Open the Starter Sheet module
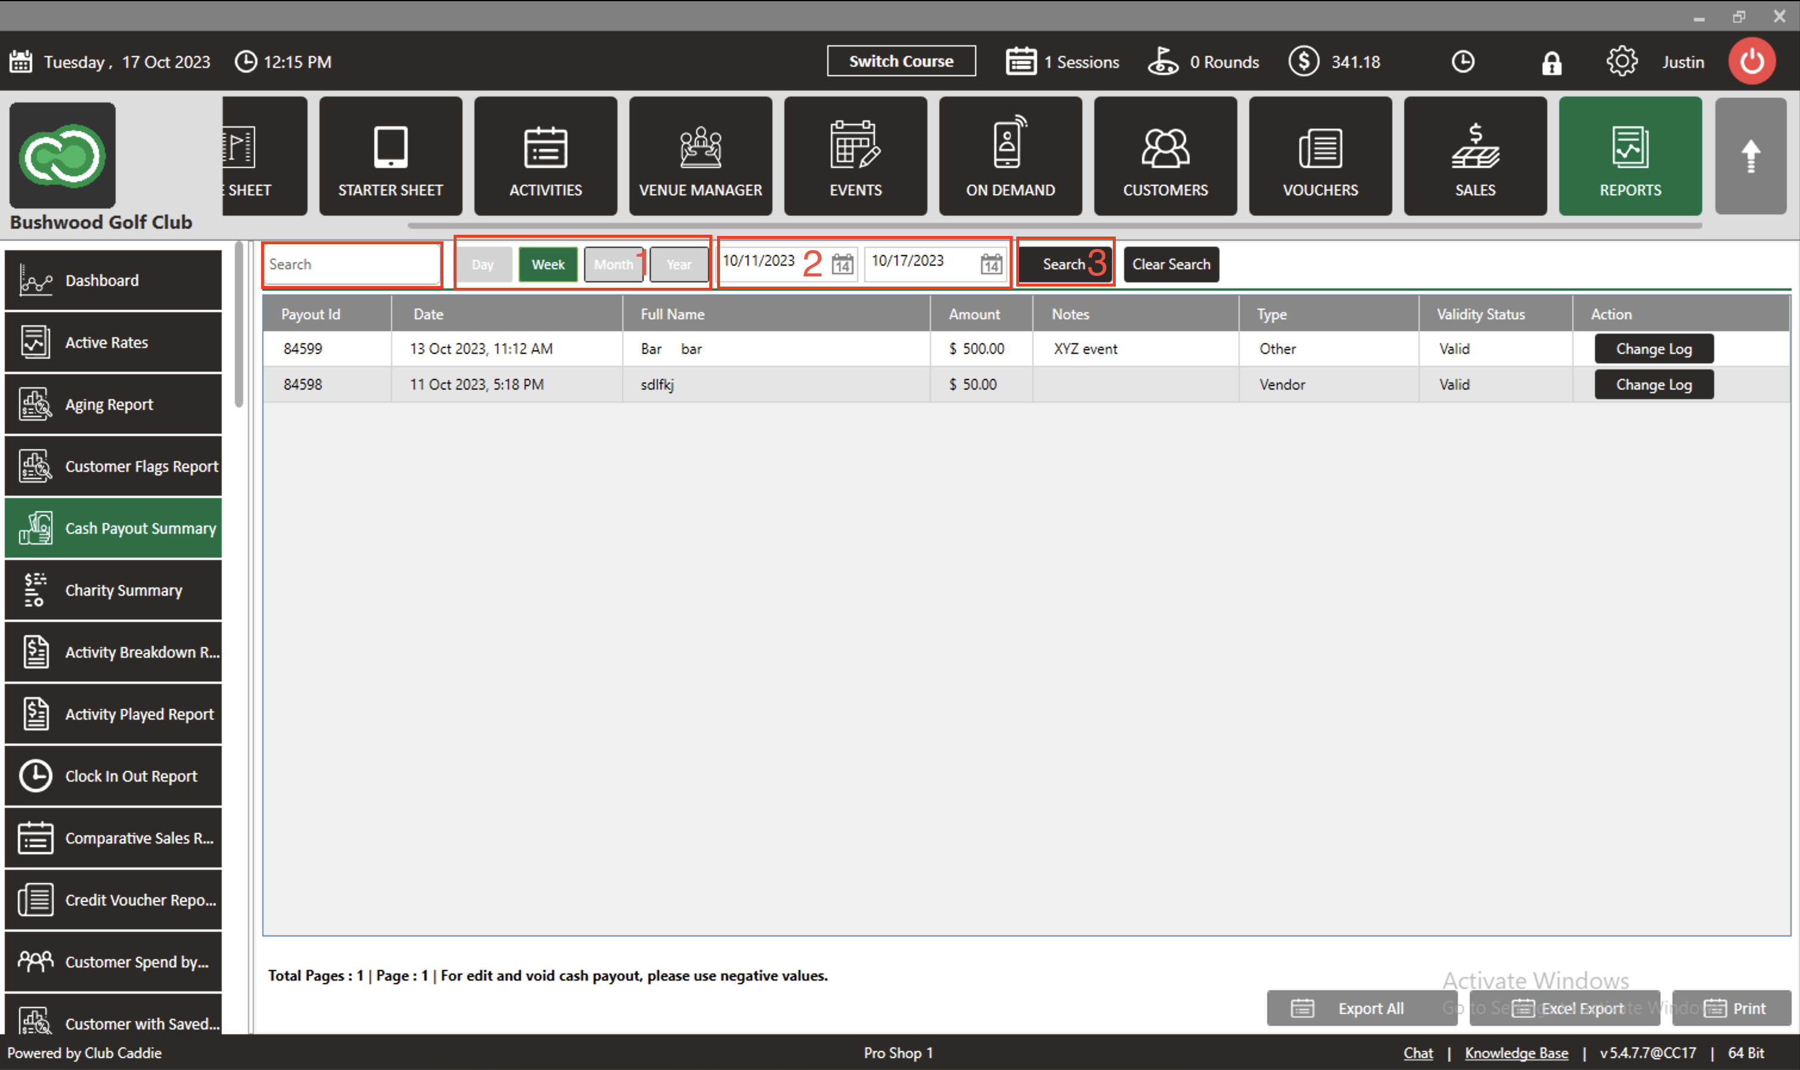The height and width of the screenshot is (1070, 1800). click(390, 157)
